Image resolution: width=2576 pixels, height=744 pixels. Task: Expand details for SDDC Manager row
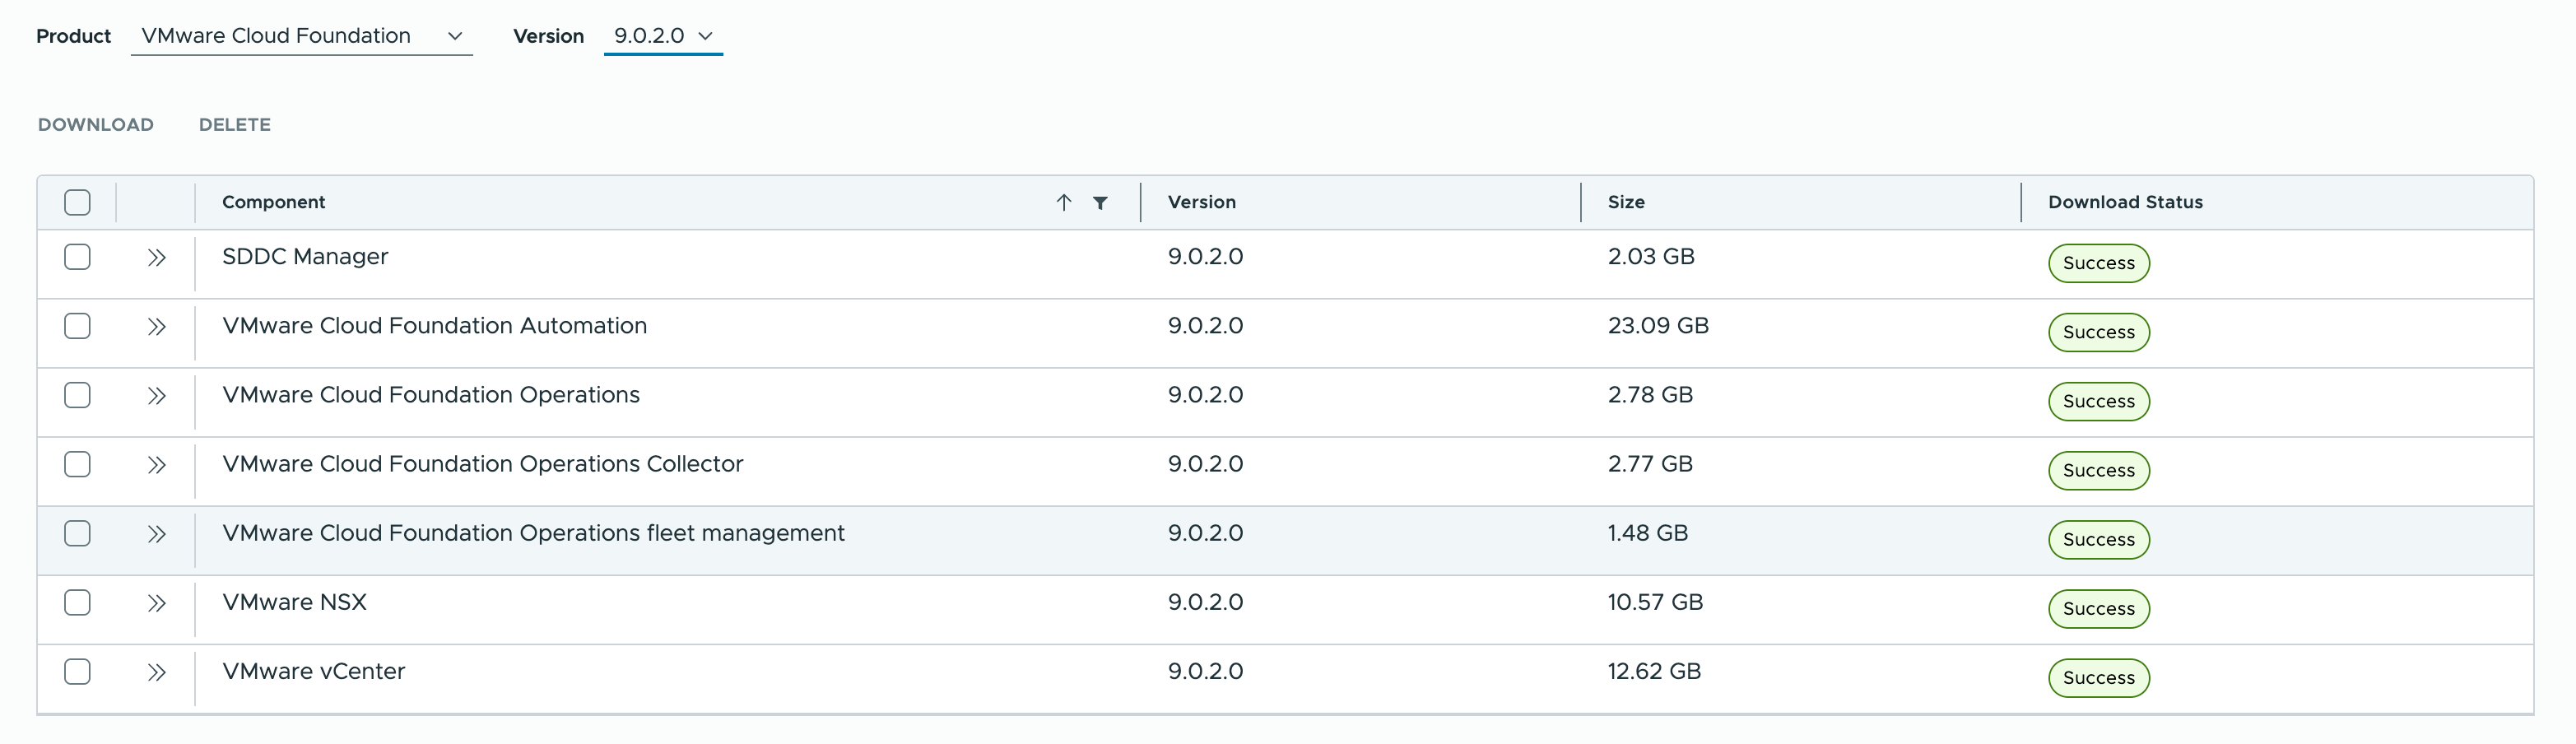pyautogui.click(x=156, y=258)
